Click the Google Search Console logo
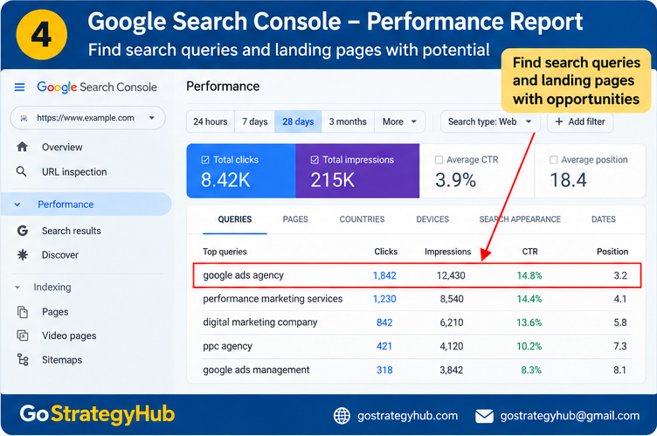The height and width of the screenshot is (436, 657). tap(97, 87)
